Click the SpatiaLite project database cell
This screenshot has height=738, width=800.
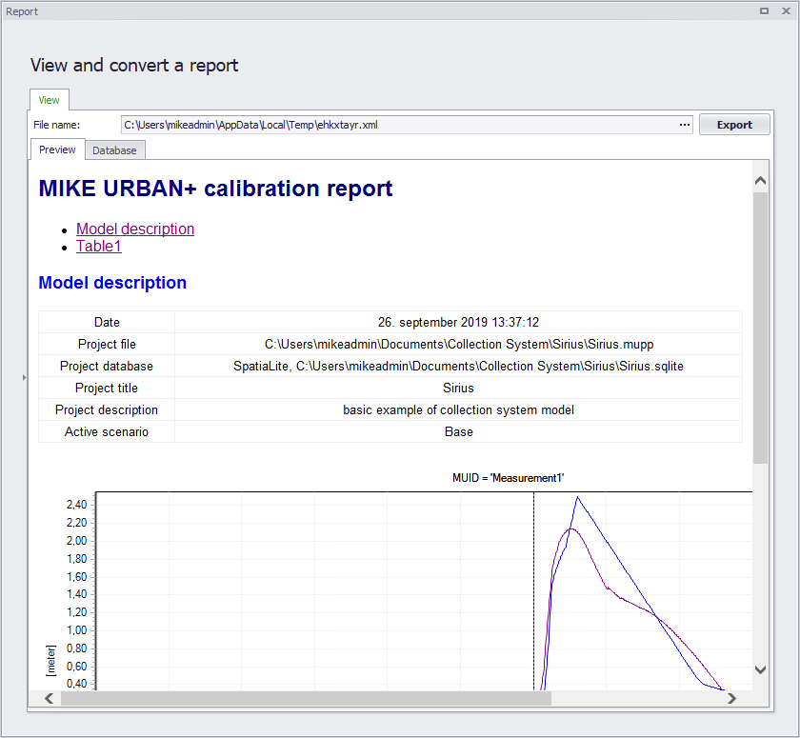pyautogui.click(x=458, y=367)
